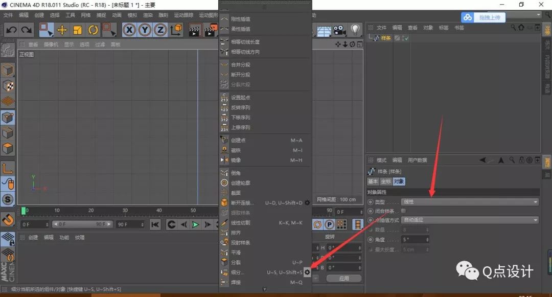The width and height of the screenshot is (552, 297).
Task: Open the 类型 dropdown showing 线性
Action: (470, 201)
